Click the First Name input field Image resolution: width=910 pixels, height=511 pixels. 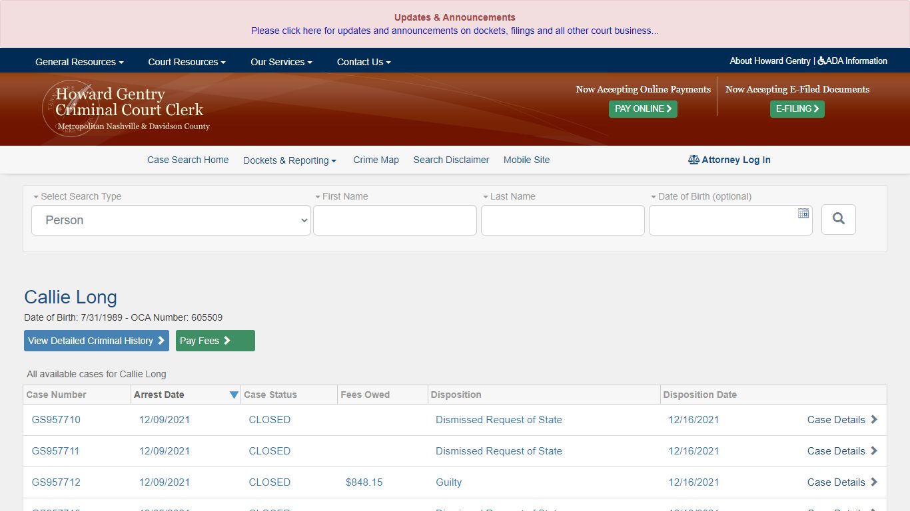coord(395,220)
